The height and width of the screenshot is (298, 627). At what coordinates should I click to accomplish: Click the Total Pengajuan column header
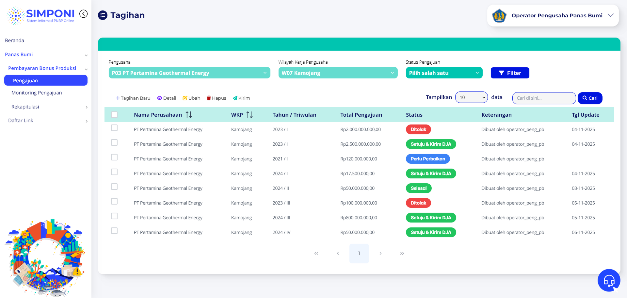coord(361,115)
